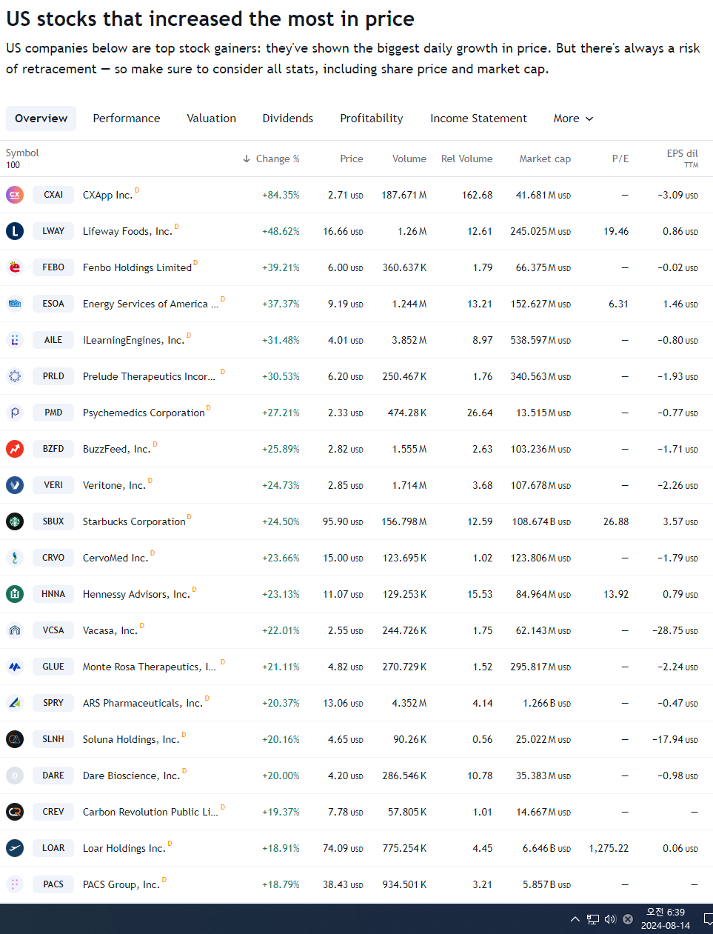713x934 pixels.
Task: Click the Prelude Therapeutics logo icon
Action: [15, 376]
